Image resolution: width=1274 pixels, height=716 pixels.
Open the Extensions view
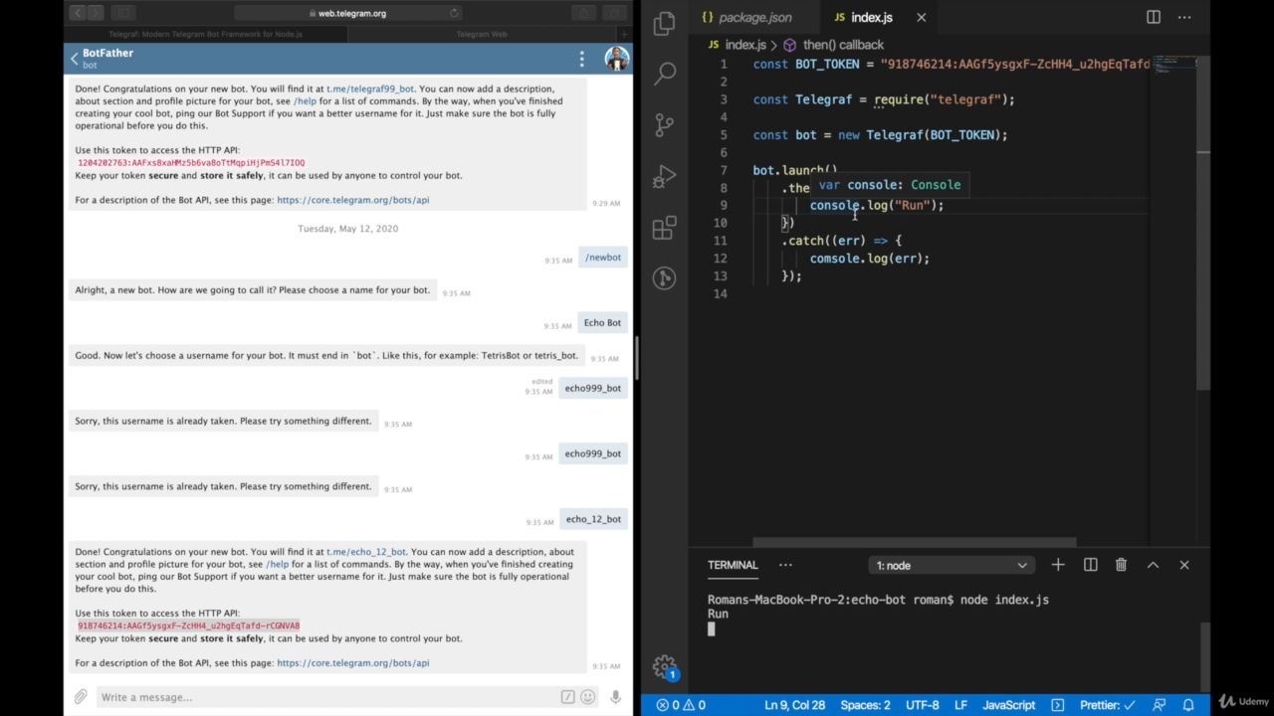click(665, 229)
